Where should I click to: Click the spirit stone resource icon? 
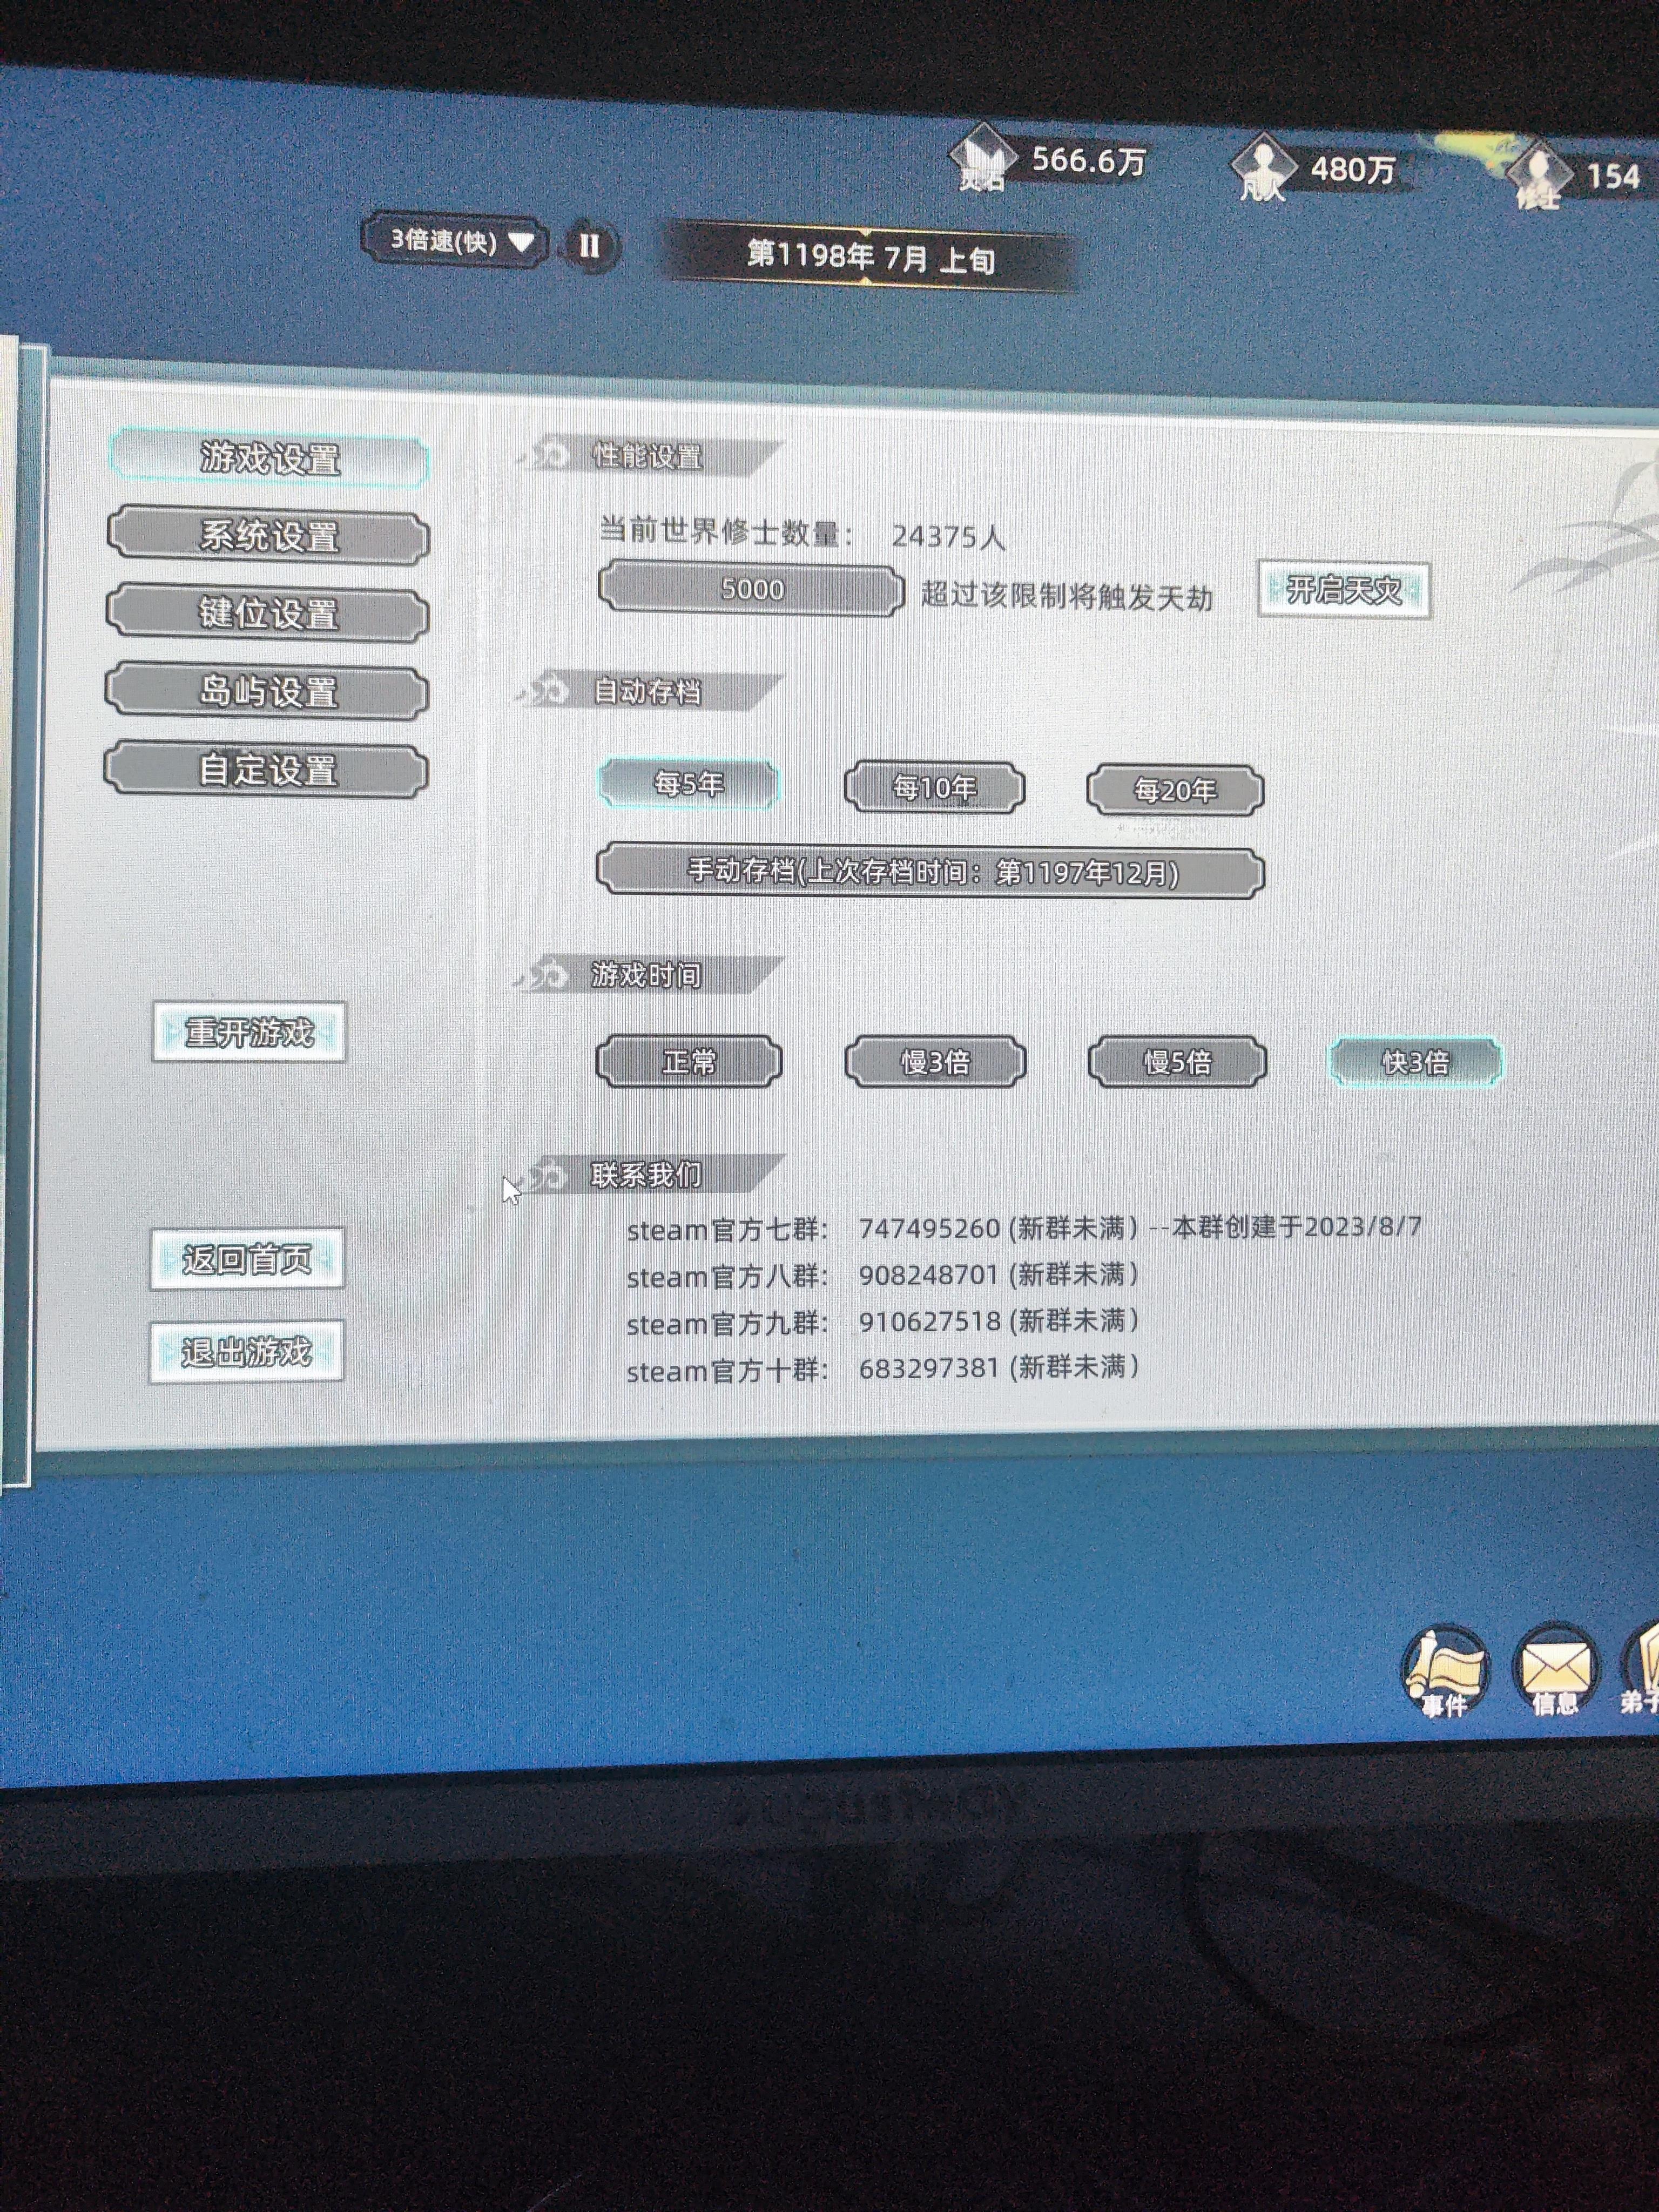(982, 159)
